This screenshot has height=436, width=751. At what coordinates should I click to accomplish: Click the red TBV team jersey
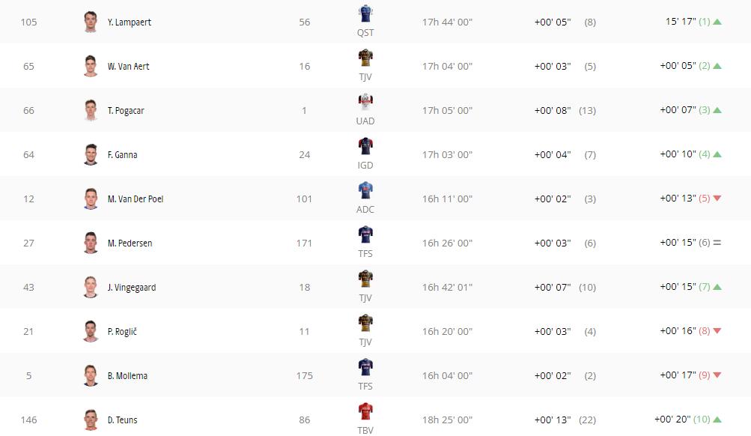[365, 411]
